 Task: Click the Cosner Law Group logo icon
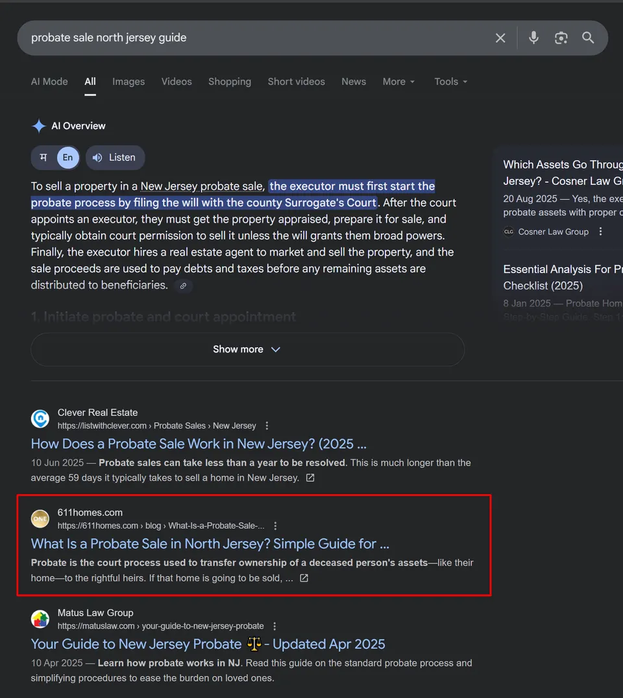coord(509,232)
